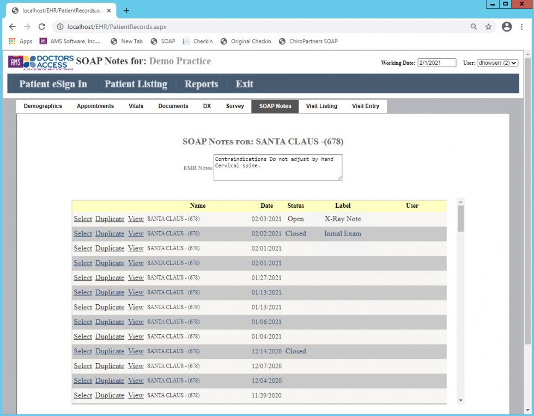
Task: View the 12/14/2020 Closed note
Action: coord(136,352)
